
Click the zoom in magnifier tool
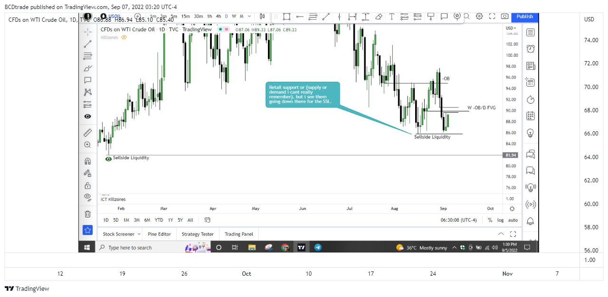click(88, 145)
